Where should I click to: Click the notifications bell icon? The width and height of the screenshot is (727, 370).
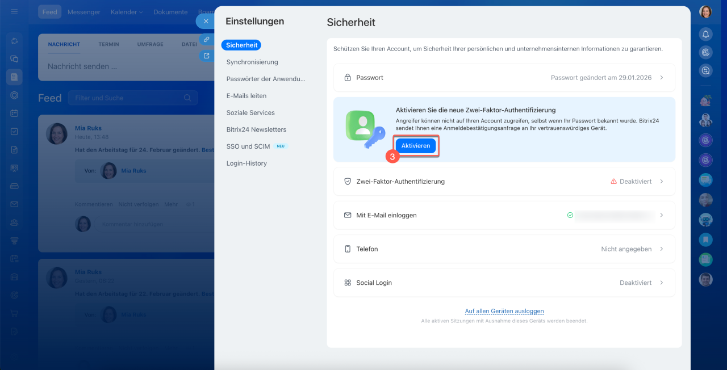click(705, 34)
